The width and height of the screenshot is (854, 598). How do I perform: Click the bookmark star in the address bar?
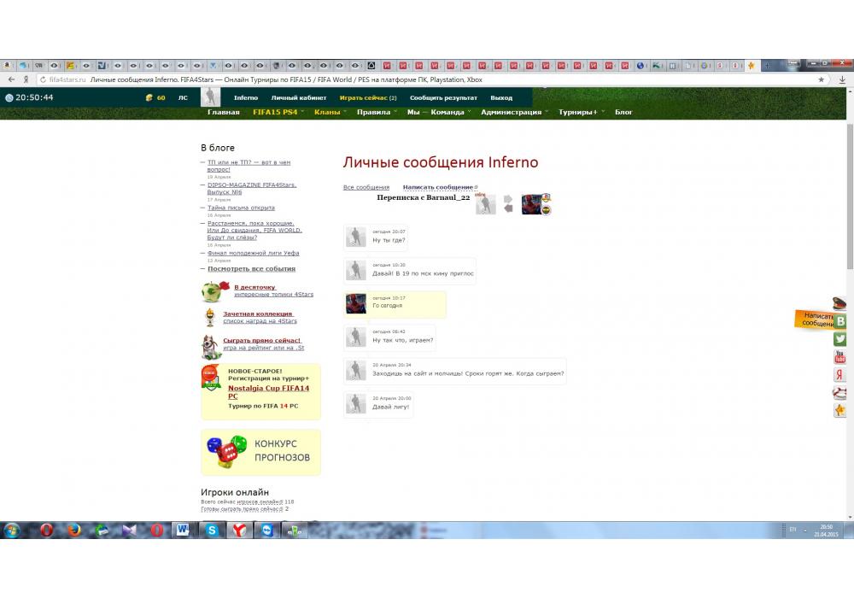click(822, 79)
